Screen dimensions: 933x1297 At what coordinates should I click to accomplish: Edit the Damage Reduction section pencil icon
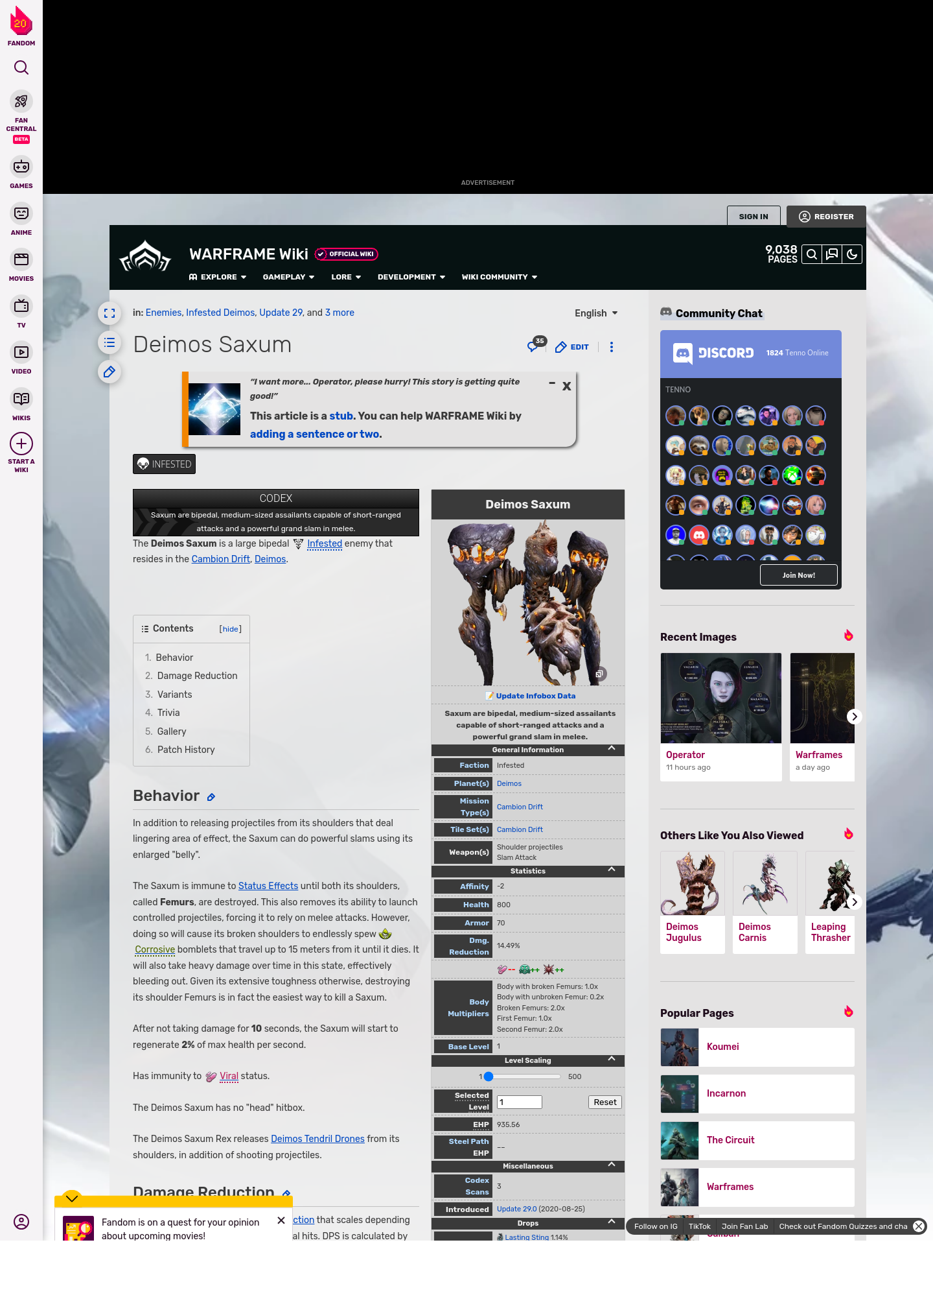[286, 1193]
